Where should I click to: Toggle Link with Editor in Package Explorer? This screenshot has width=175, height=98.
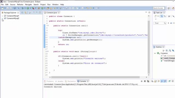click(25, 13)
